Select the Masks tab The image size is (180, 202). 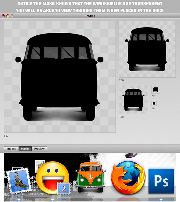(25, 149)
